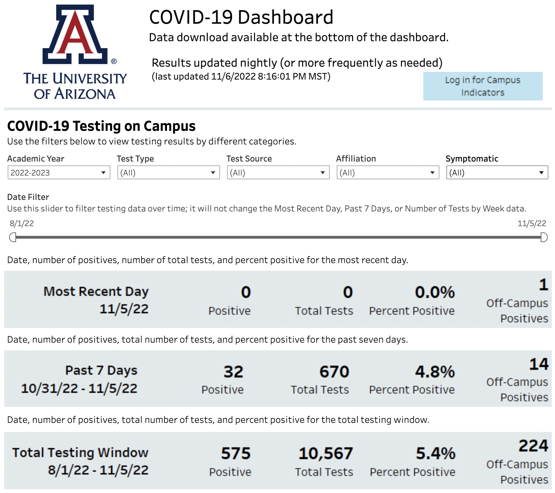Click the '0.0% Percent Positive' value
The width and height of the screenshot is (555, 493).
point(412,300)
